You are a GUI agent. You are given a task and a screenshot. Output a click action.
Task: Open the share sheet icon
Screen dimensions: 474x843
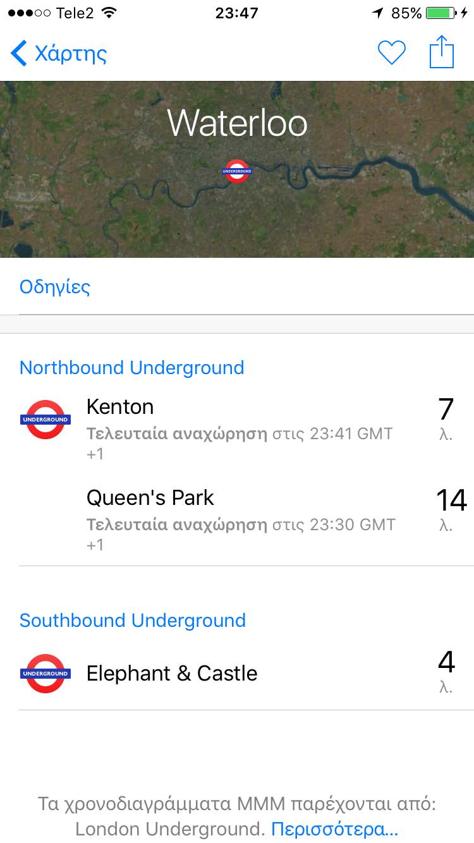pyautogui.click(x=442, y=52)
